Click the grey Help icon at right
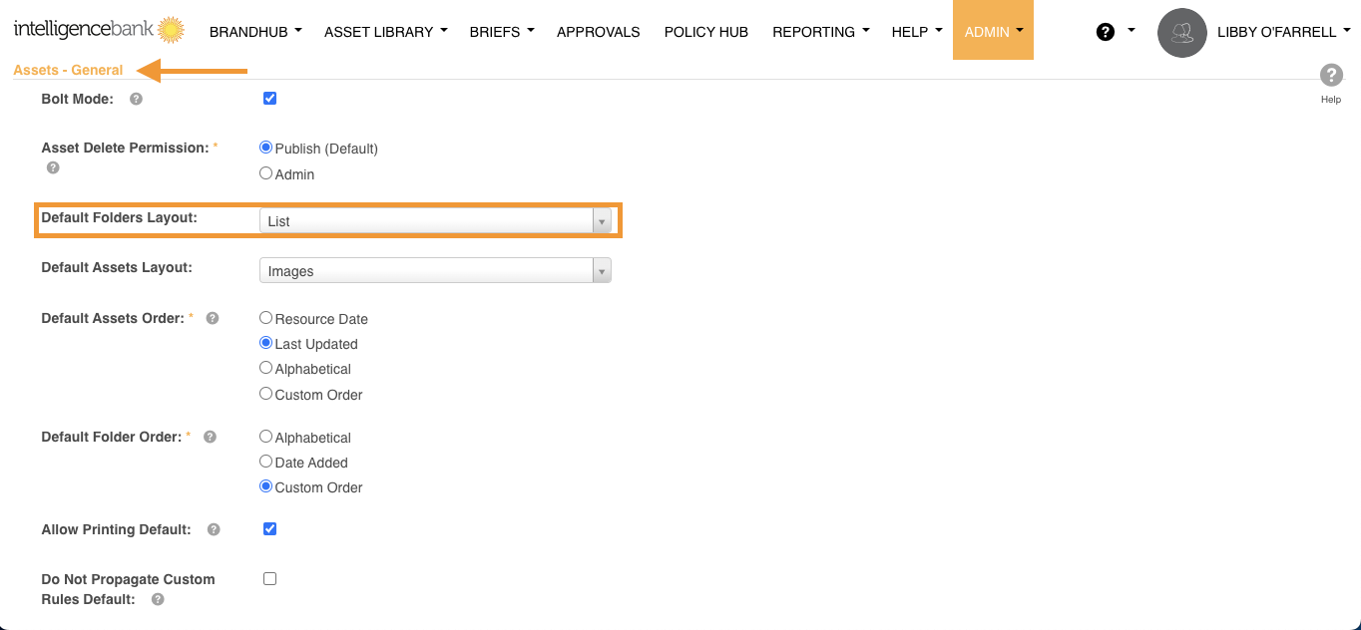 coord(1331,77)
